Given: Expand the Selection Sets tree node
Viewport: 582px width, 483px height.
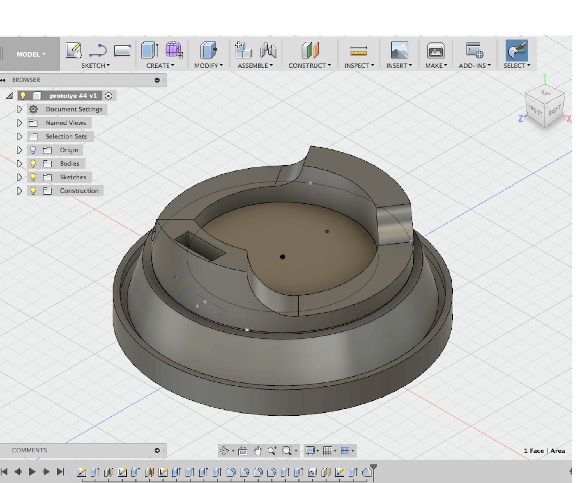Looking at the screenshot, I should point(20,136).
